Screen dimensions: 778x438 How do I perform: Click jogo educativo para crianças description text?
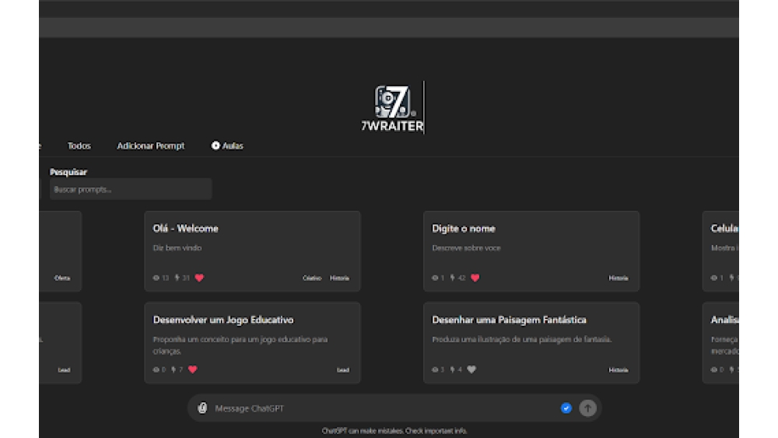(240, 345)
